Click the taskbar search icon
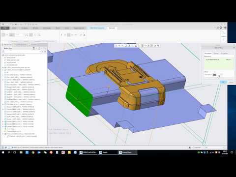 tap(9, 152)
